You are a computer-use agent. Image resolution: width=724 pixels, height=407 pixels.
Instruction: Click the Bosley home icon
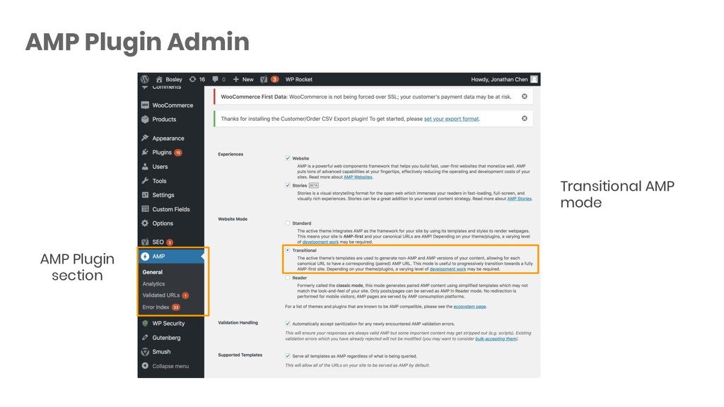159,79
